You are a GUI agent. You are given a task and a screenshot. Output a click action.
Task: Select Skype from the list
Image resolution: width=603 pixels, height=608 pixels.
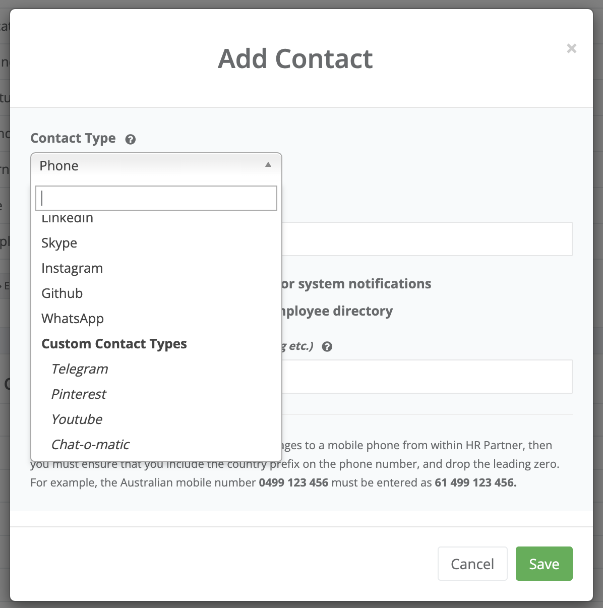59,243
